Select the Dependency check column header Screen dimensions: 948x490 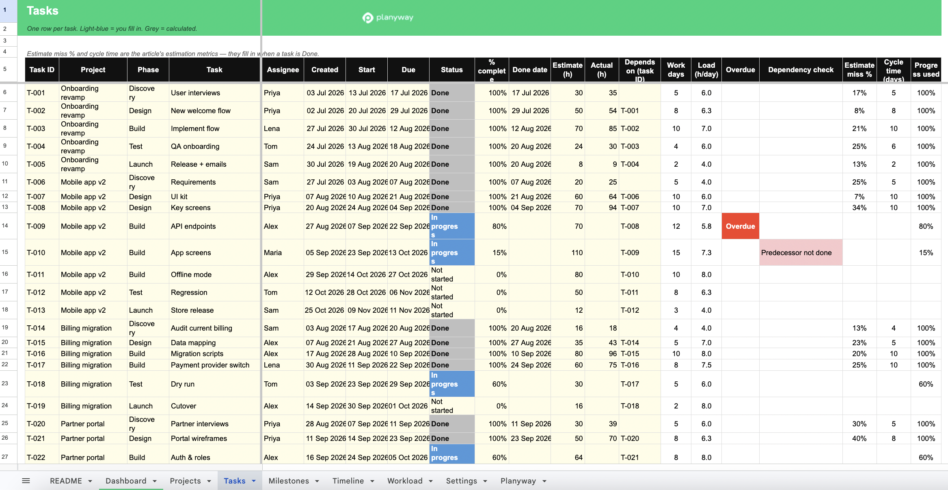(x=801, y=70)
